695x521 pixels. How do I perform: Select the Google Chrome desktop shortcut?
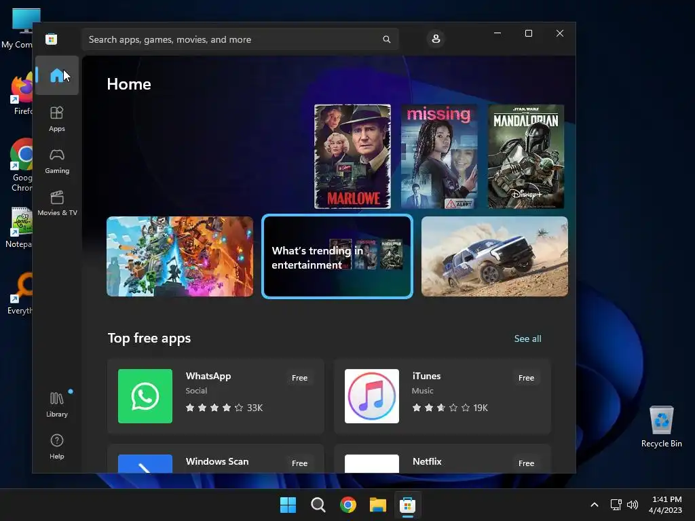point(21,166)
